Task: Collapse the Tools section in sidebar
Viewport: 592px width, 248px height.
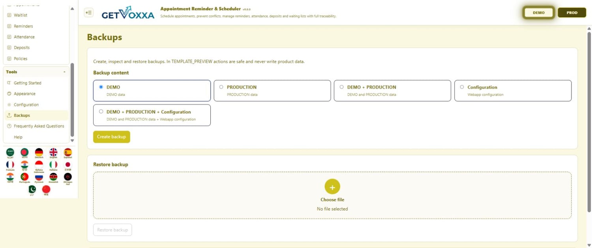Action: pyautogui.click(x=64, y=72)
